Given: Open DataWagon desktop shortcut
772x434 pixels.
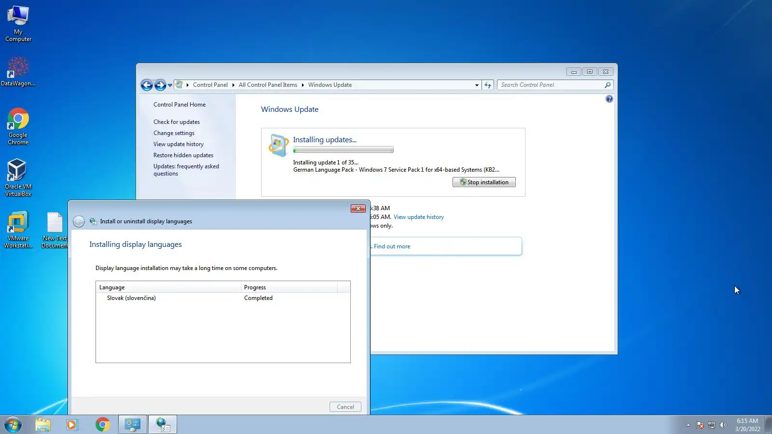Looking at the screenshot, I should point(18,71).
